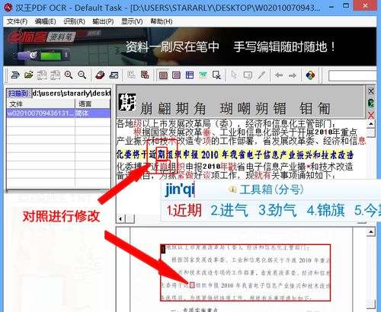
Task: Click the grayed layout analysis icon
Action: tap(131, 75)
